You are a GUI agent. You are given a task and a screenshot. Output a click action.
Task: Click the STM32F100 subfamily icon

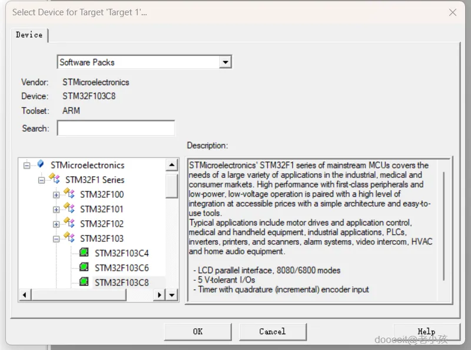tap(69, 193)
